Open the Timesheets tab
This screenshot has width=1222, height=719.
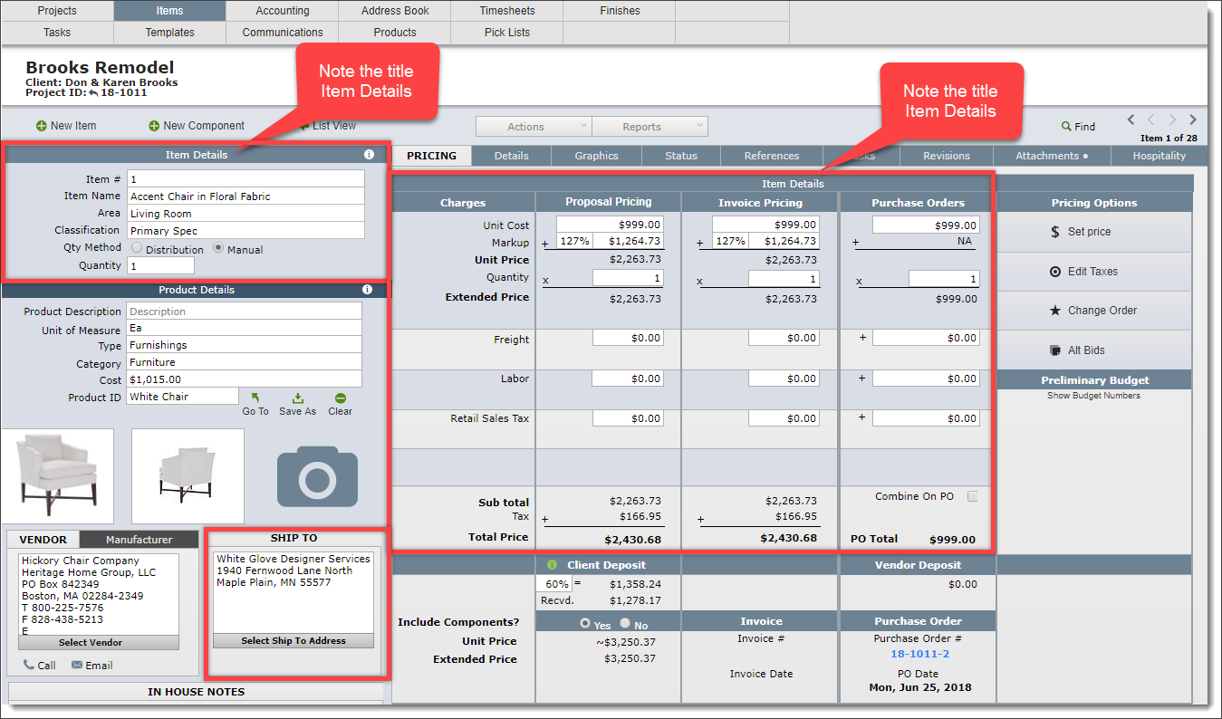click(x=507, y=11)
